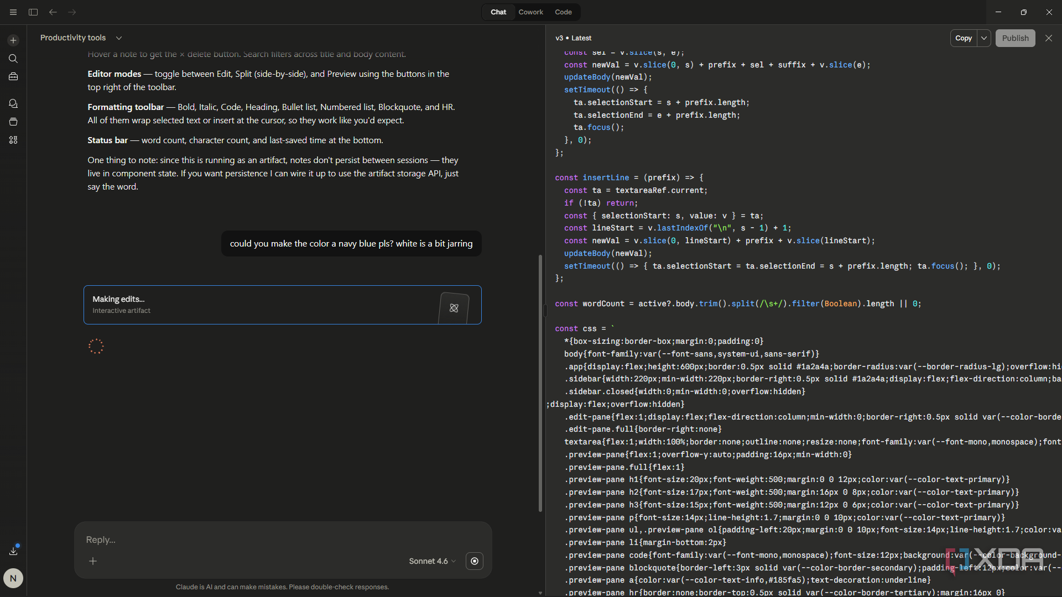Stop the response with the stop button
Viewport: 1062px width, 597px height.
pos(475,561)
